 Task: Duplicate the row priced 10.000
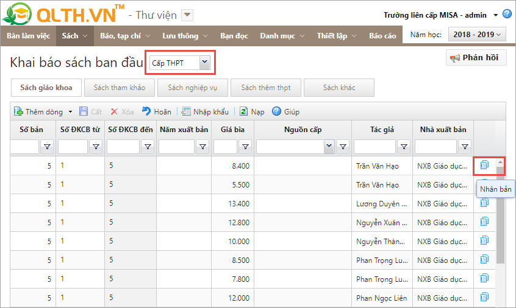coord(484,240)
